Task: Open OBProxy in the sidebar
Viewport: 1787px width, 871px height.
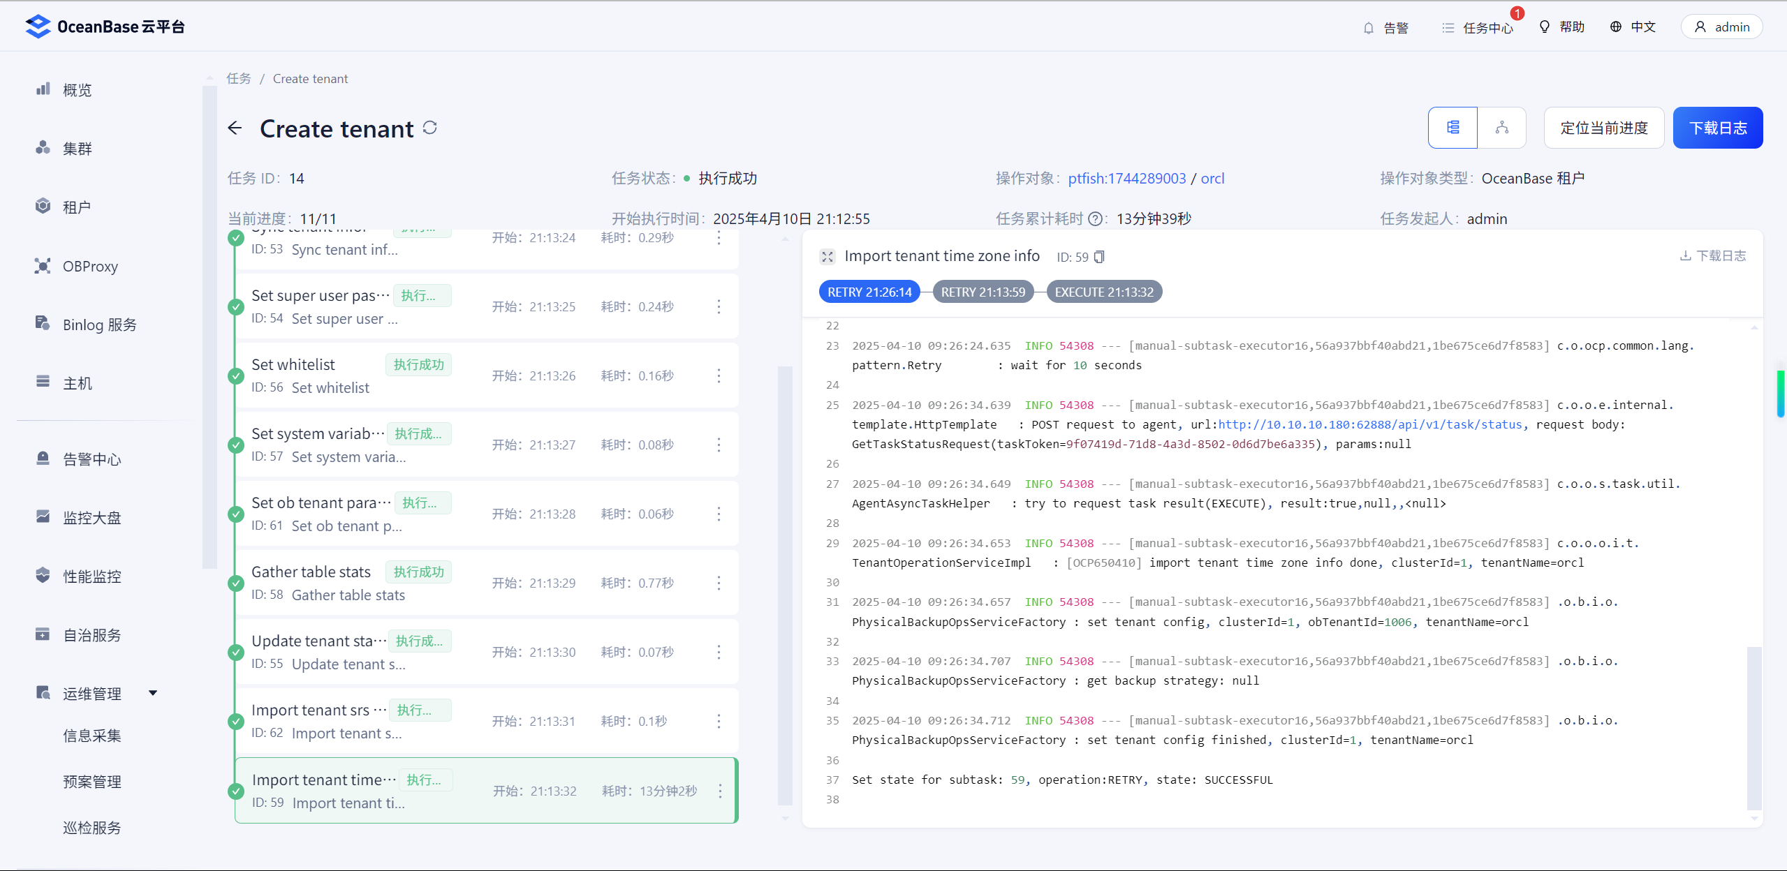Action: (90, 267)
